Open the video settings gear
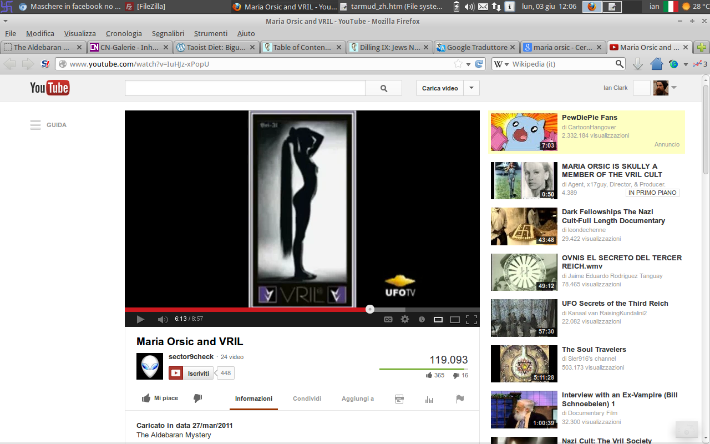The image size is (710, 444). click(405, 319)
